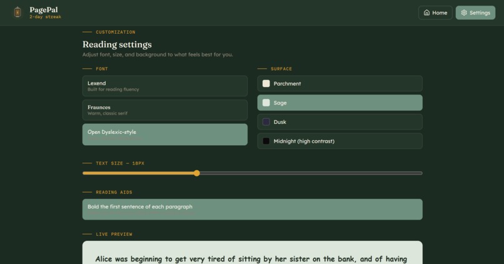Viewport: 504px width, 264px height.
Task: Click the PagePal lantern logo icon
Action: 18,13
